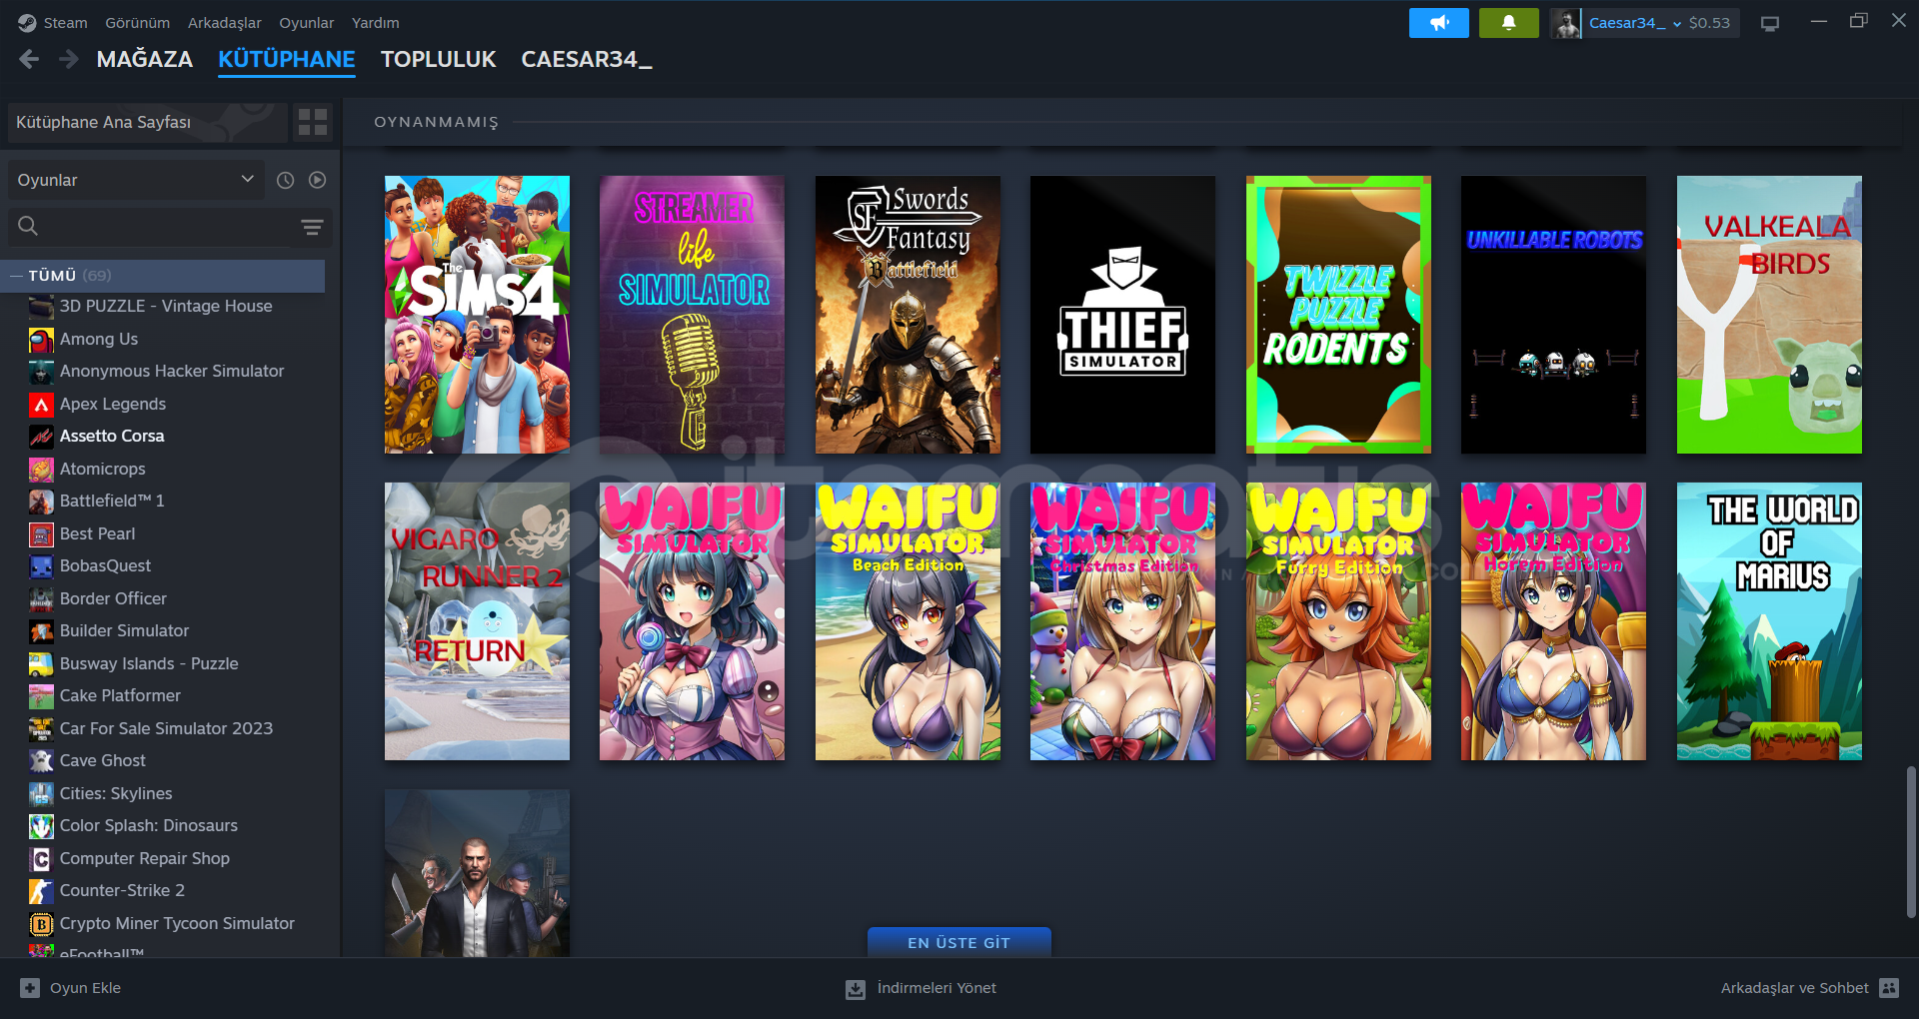Click the Best Pearl game icon
The height and width of the screenshot is (1019, 1919).
click(x=41, y=534)
